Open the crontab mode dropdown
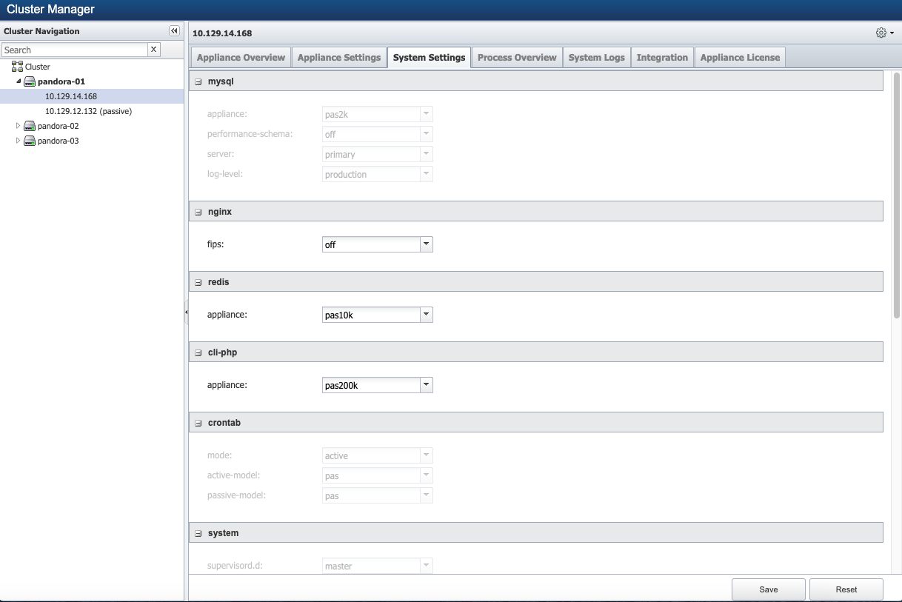The width and height of the screenshot is (902, 602). click(x=426, y=455)
